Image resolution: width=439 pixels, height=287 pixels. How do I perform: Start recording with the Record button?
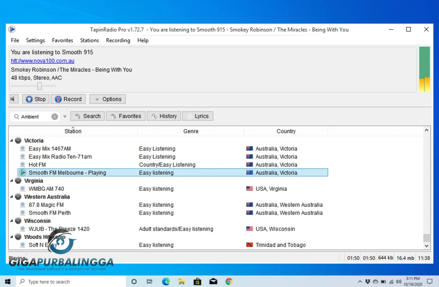68,99
